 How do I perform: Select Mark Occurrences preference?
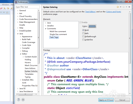[x=31, y=65]
